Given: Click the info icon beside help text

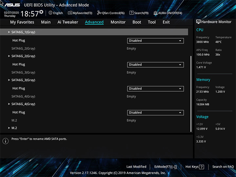Looking at the screenshot, I should click(x=6, y=141).
